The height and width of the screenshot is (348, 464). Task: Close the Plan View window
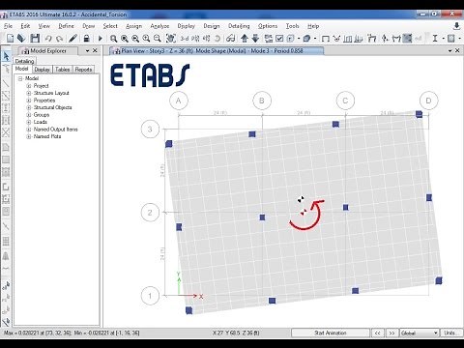click(x=457, y=51)
